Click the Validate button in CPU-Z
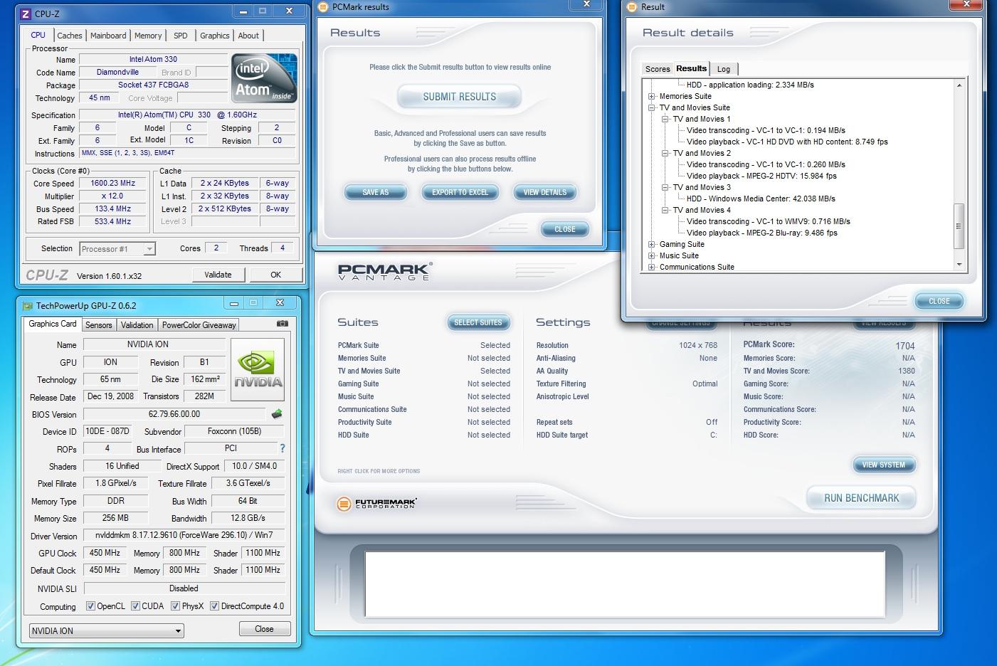997x666 pixels. pos(218,275)
